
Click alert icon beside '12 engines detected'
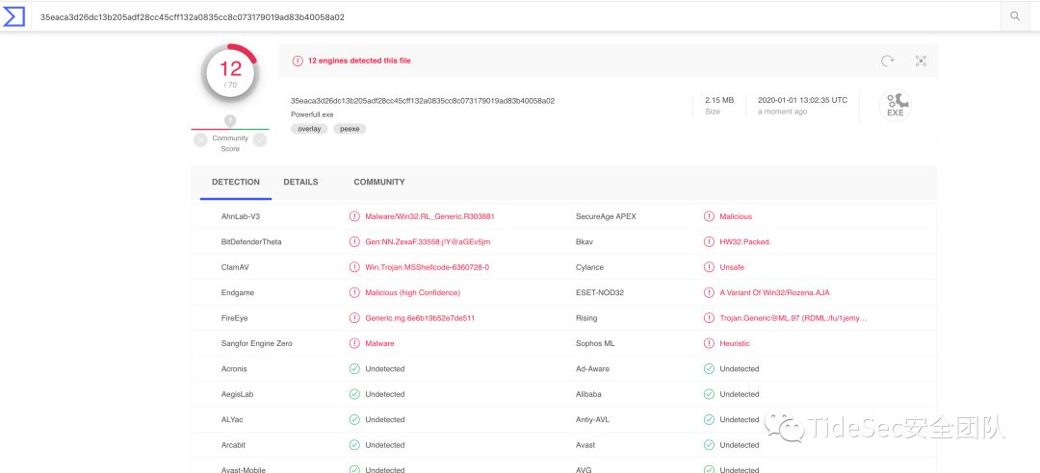click(298, 61)
